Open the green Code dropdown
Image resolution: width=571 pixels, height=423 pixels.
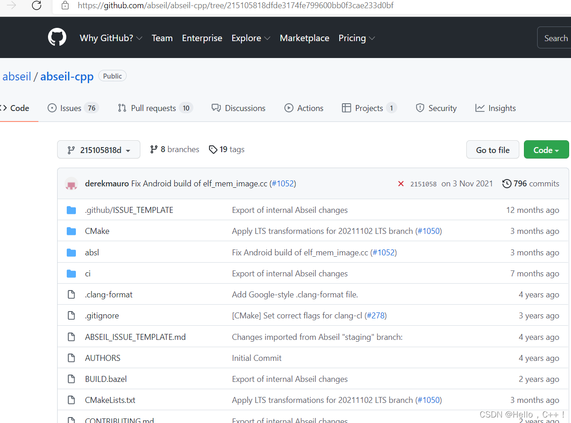pyautogui.click(x=546, y=149)
